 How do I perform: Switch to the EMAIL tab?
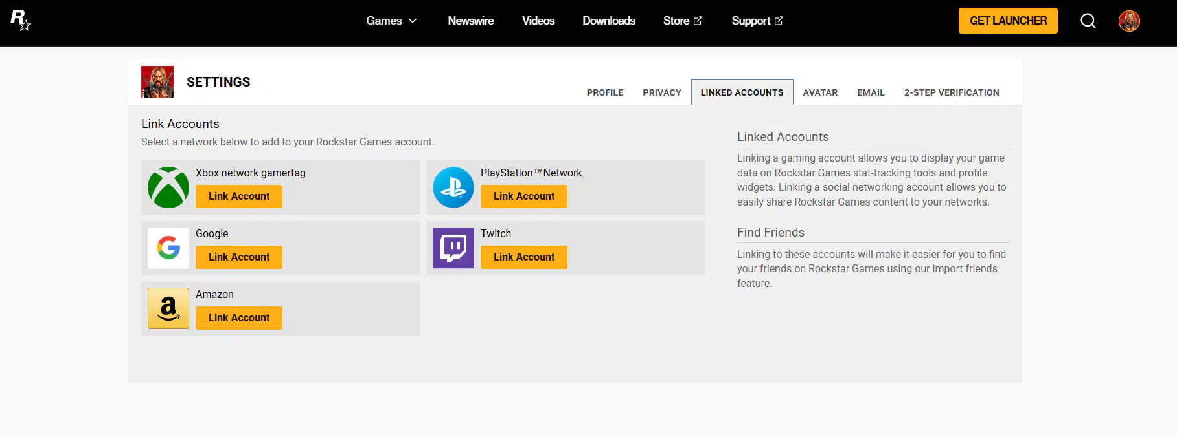pos(871,92)
